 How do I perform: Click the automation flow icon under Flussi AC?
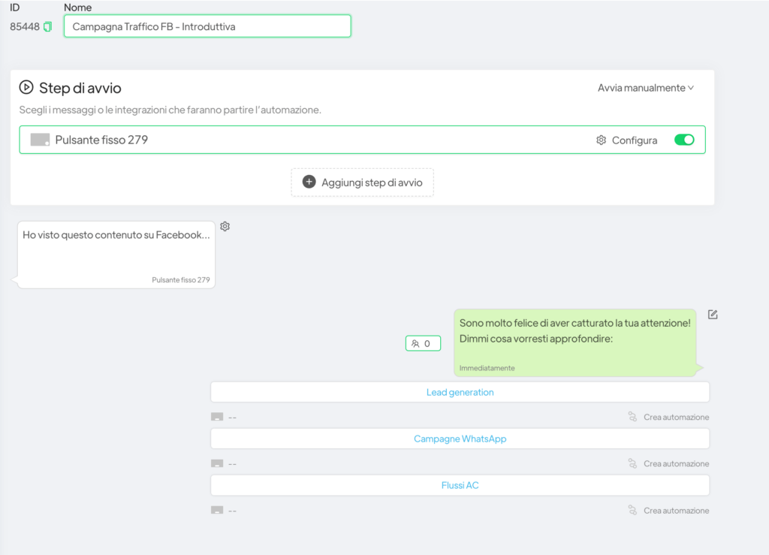point(632,511)
